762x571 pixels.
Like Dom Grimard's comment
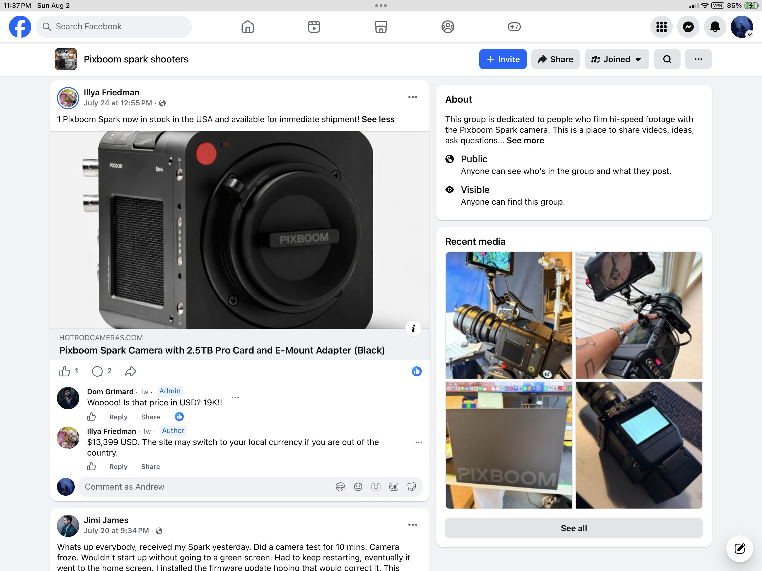(91, 417)
